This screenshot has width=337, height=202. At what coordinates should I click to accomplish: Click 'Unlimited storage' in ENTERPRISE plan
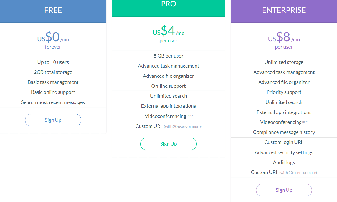[284, 62]
